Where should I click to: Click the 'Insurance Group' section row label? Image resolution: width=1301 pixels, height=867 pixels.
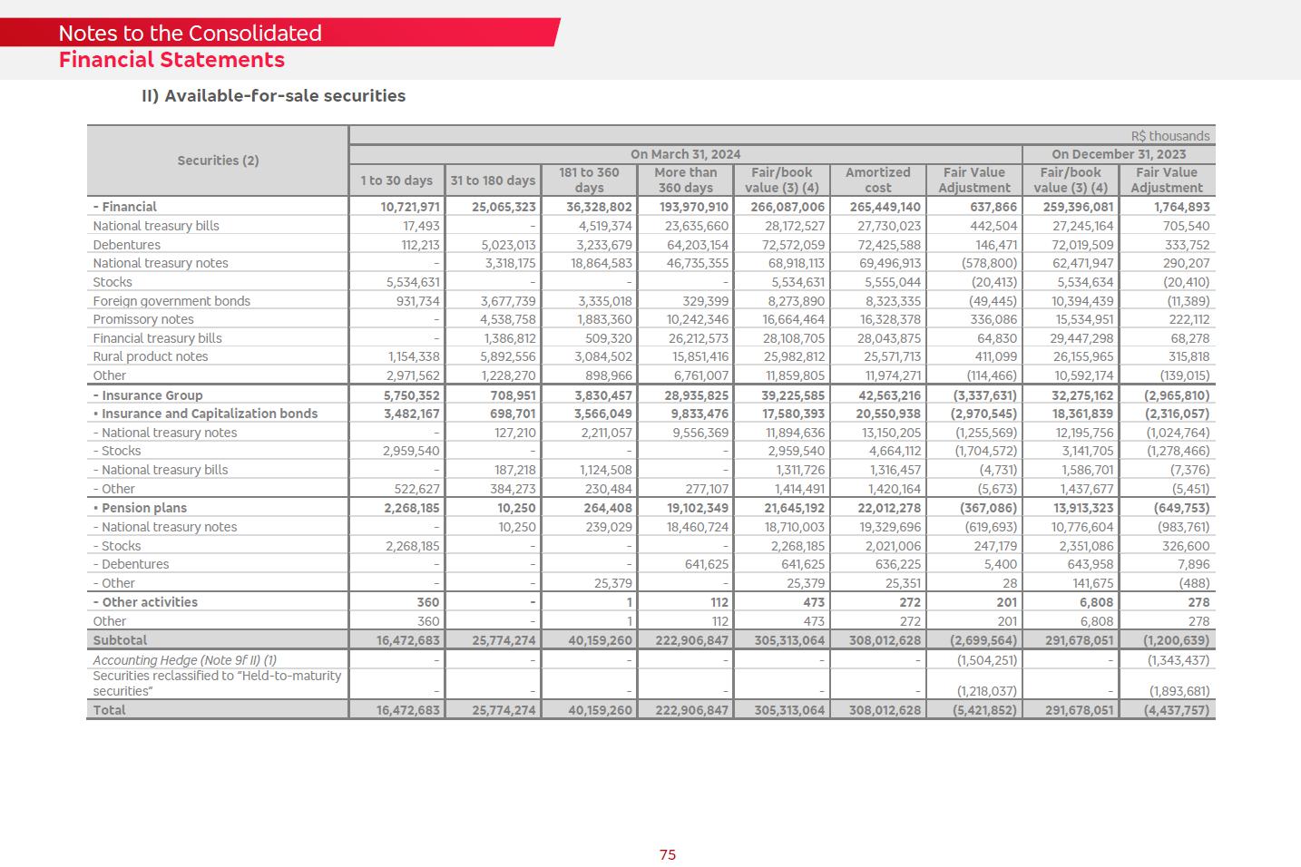click(x=152, y=395)
